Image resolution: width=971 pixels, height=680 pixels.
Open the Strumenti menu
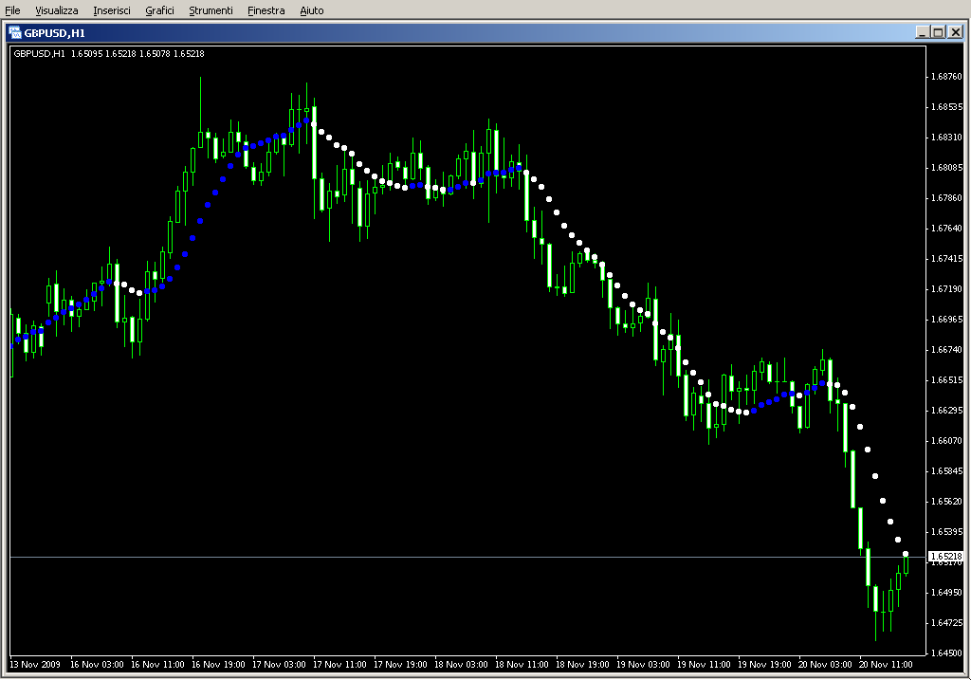211,10
